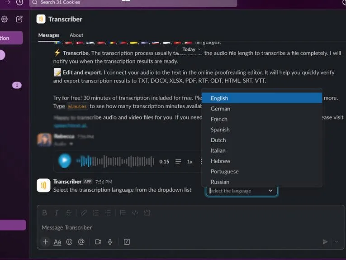The width and height of the screenshot is (346, 260).
Task: Choose Portuguese in the dropdown list
Action: [x=262, y=171]
